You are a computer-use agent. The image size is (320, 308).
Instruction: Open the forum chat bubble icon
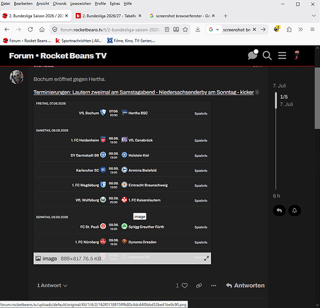coord(252,55)
